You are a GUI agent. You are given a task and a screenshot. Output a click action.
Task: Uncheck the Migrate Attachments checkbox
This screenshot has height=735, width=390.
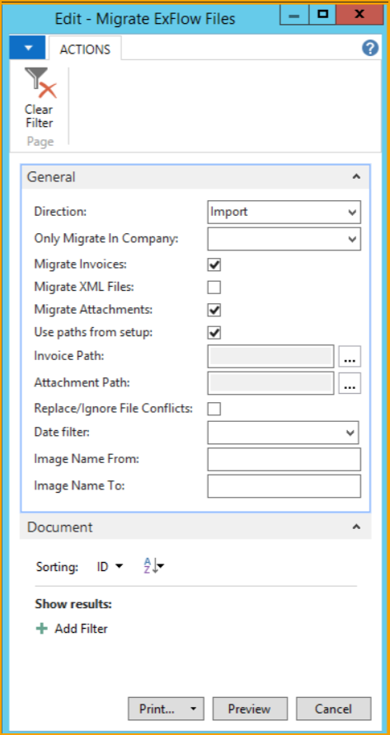pos(214,310)
